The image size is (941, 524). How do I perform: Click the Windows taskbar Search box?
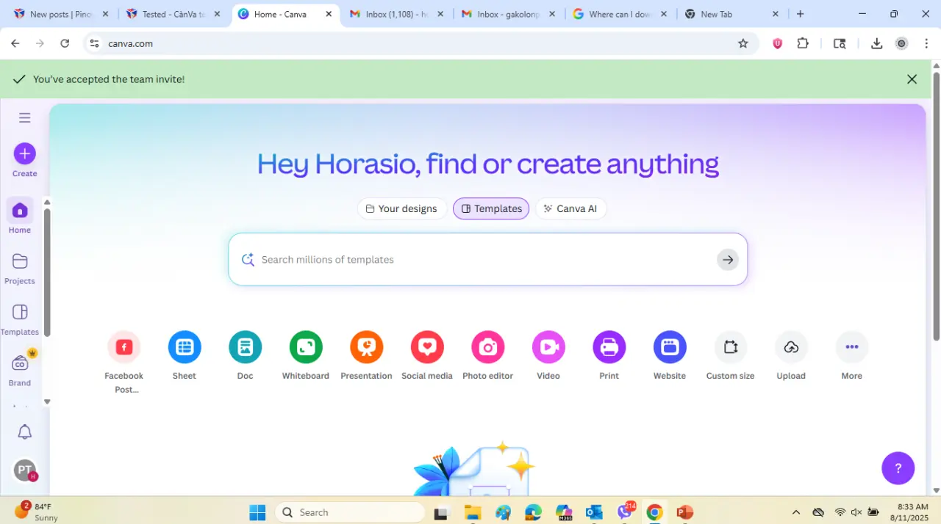pos(351,512)
